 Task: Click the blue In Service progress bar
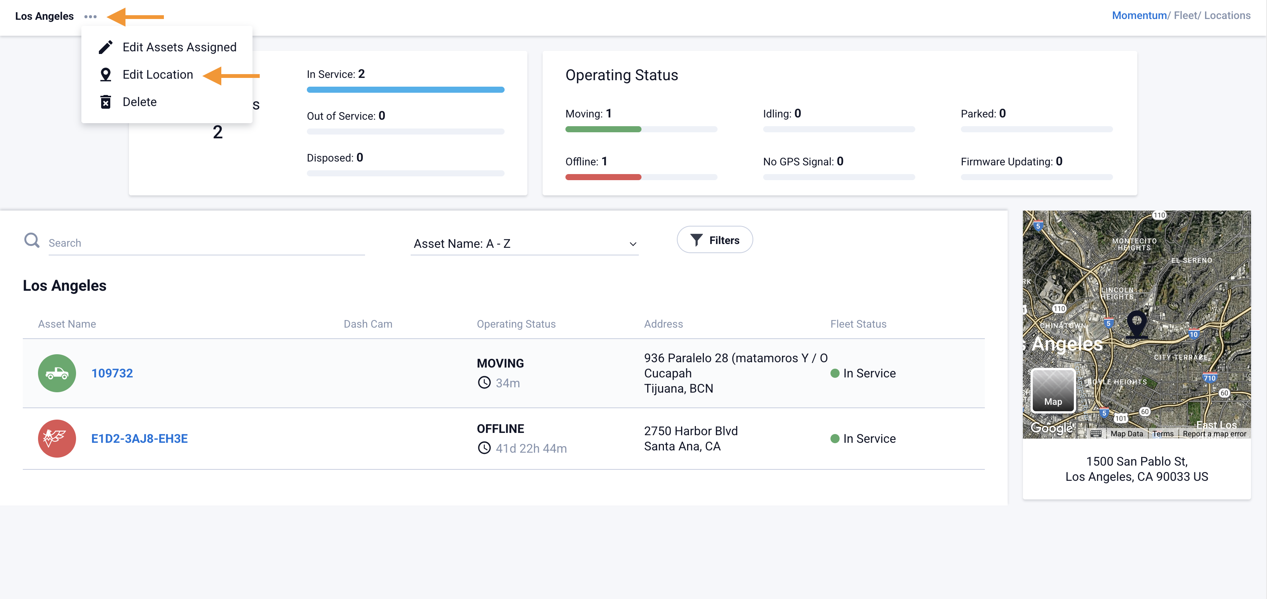coord(405,90)
